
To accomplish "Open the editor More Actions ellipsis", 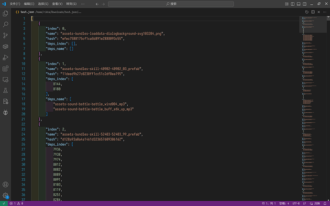I will tap(325, 12).
